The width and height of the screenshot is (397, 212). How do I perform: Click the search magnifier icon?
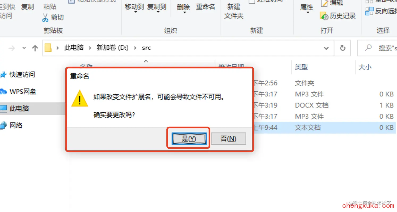tap(368, 48)
